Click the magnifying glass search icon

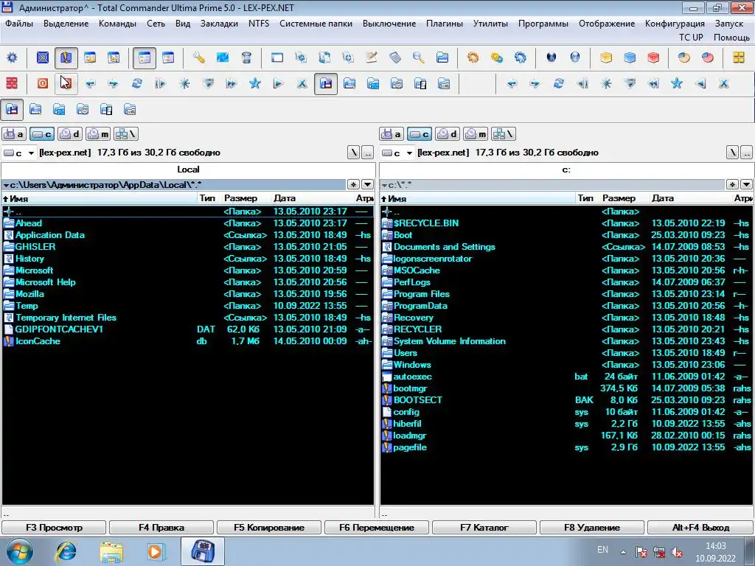pos(419,58)
